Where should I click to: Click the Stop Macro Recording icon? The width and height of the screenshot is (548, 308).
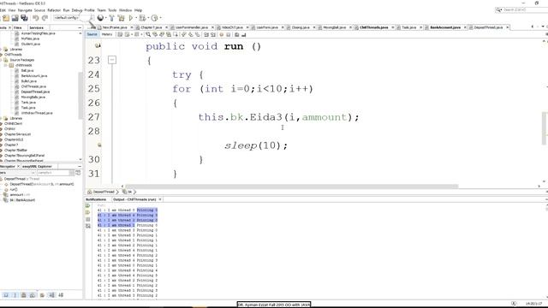[x=229, y=34]
